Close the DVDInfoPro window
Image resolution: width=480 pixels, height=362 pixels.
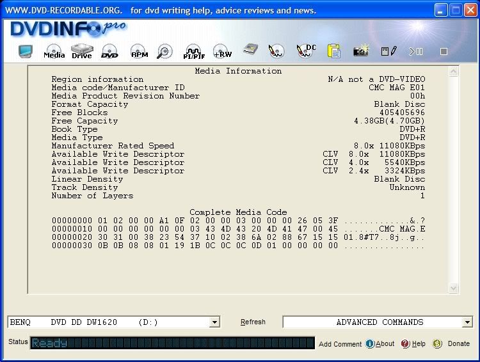point(470,10)
